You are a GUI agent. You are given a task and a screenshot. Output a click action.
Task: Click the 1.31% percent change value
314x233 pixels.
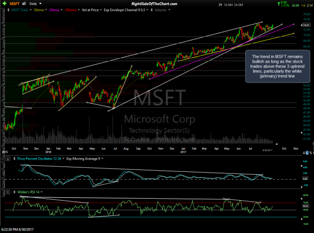285,5
